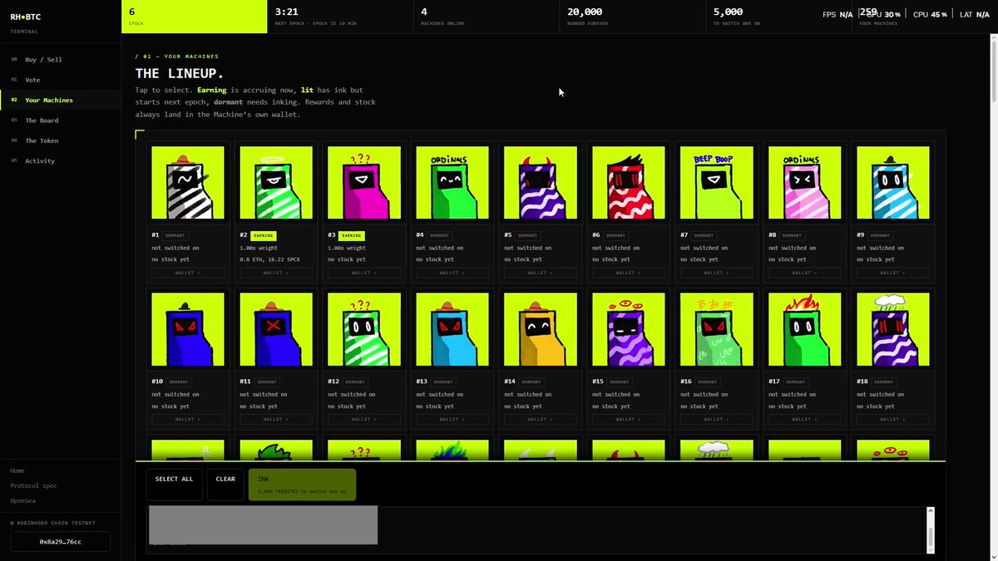Open The Board section
This screenshot has width=998, height=561.
pyautogui.click(x=61, y=121)
